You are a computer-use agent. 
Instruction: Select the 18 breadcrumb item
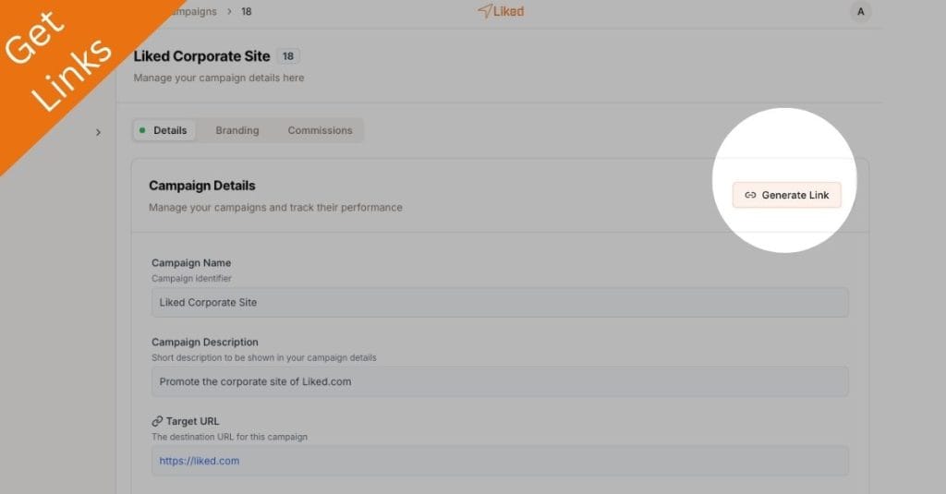point(246,12)
